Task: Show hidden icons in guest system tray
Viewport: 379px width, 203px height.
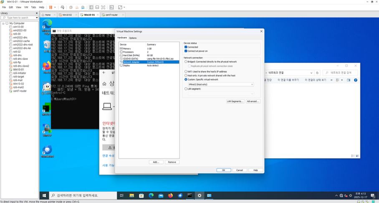Action: coord(336,195)
